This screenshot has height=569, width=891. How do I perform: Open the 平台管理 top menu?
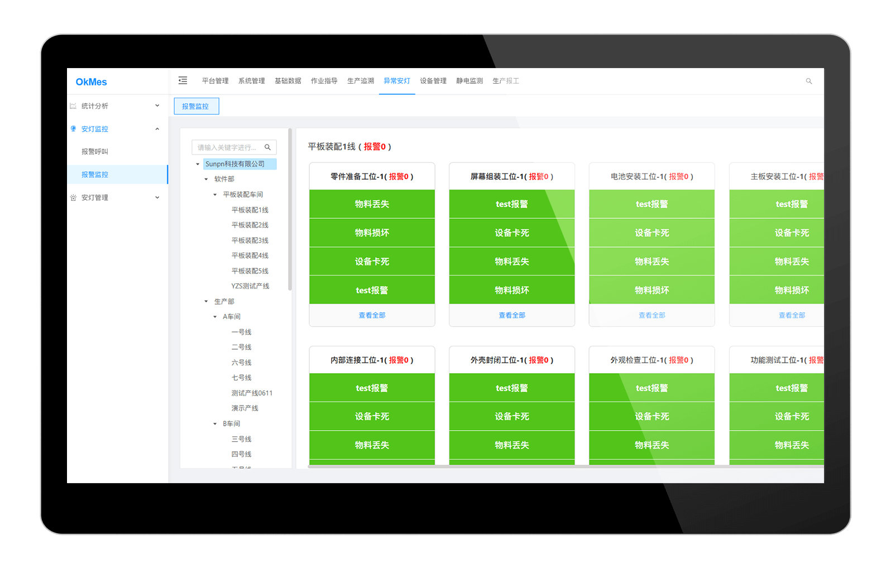coord(215,81)
